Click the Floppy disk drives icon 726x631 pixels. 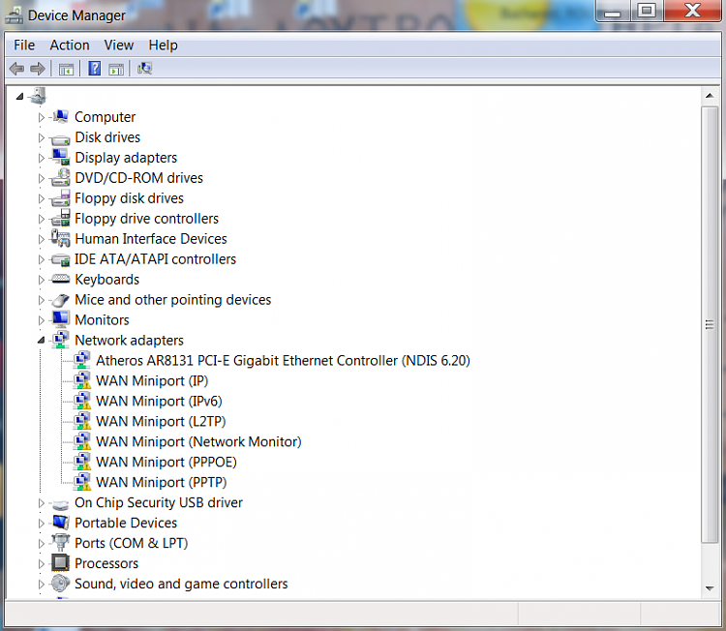[60, 198]
